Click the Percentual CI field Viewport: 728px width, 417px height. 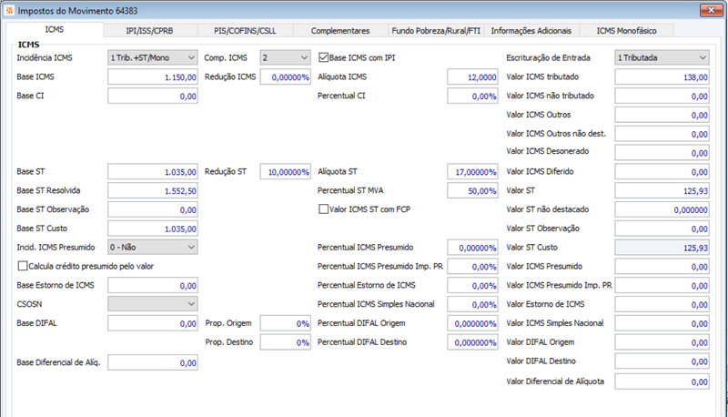472,97
